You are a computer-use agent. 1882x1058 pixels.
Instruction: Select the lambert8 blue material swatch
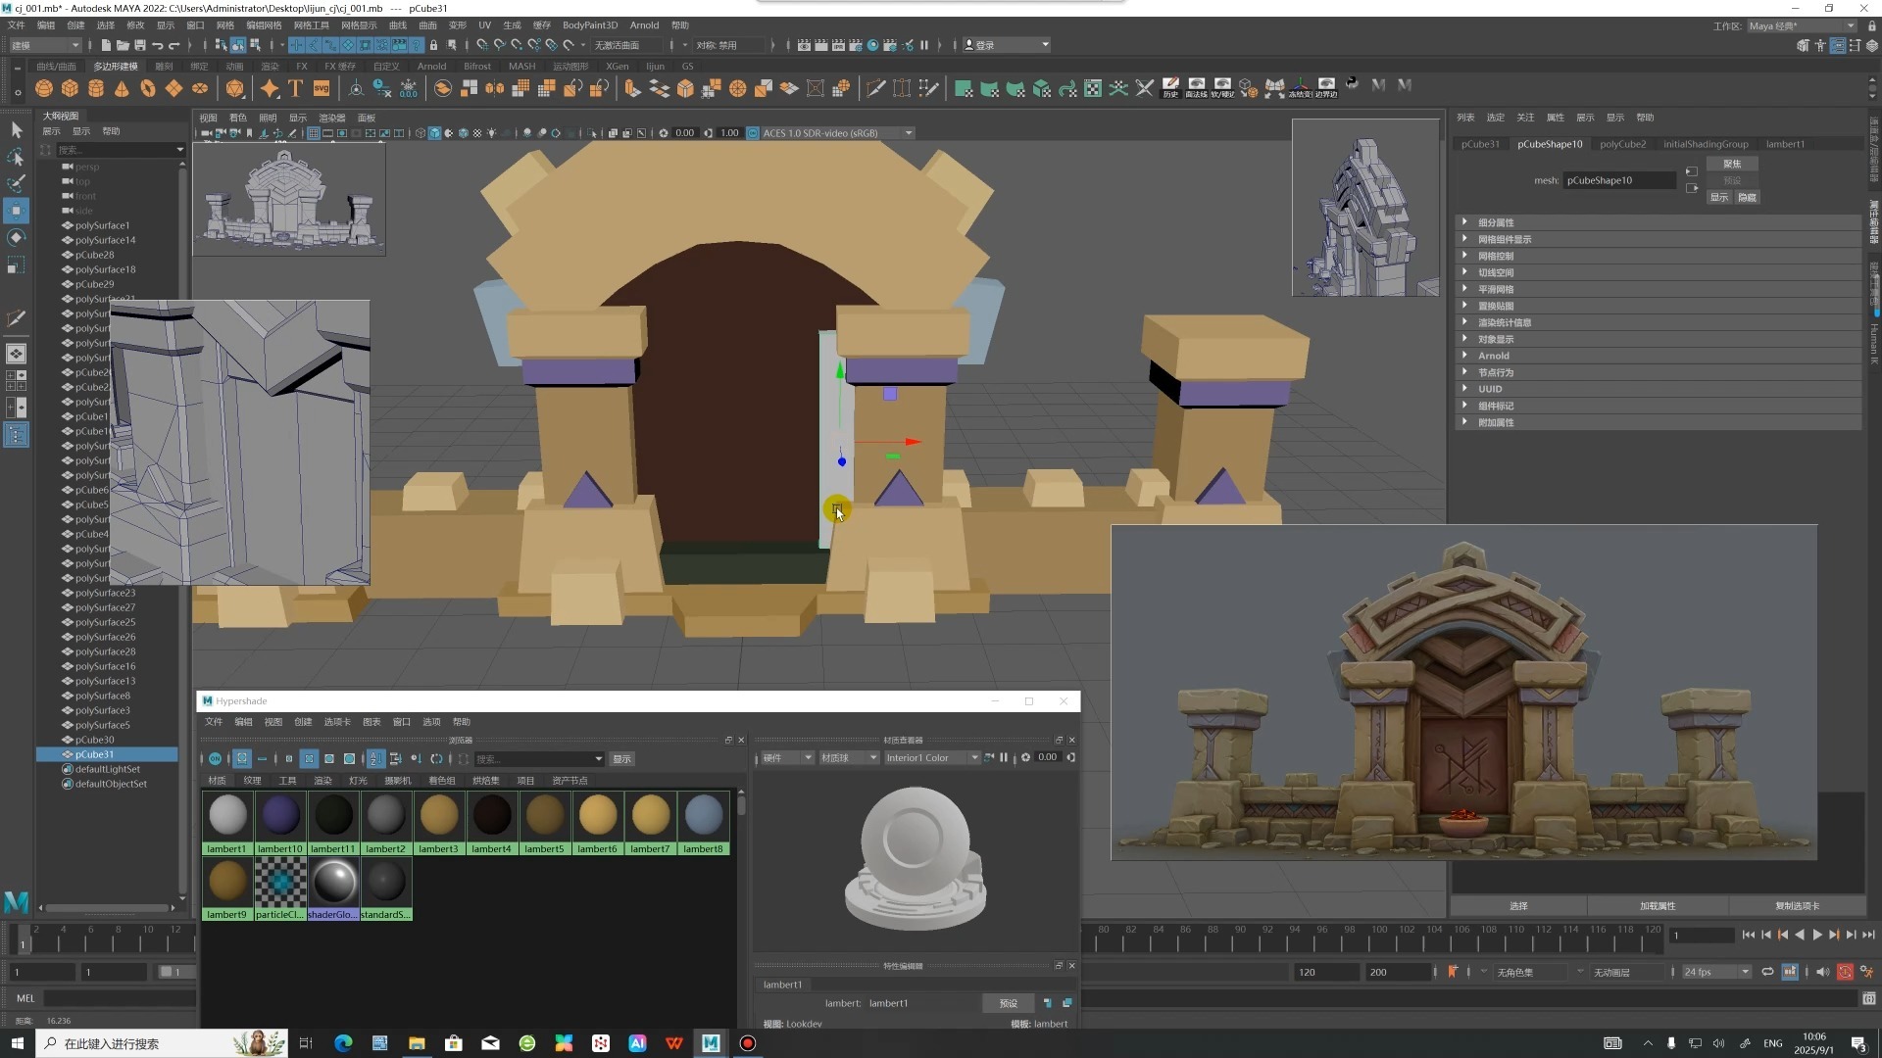point(704,822)
